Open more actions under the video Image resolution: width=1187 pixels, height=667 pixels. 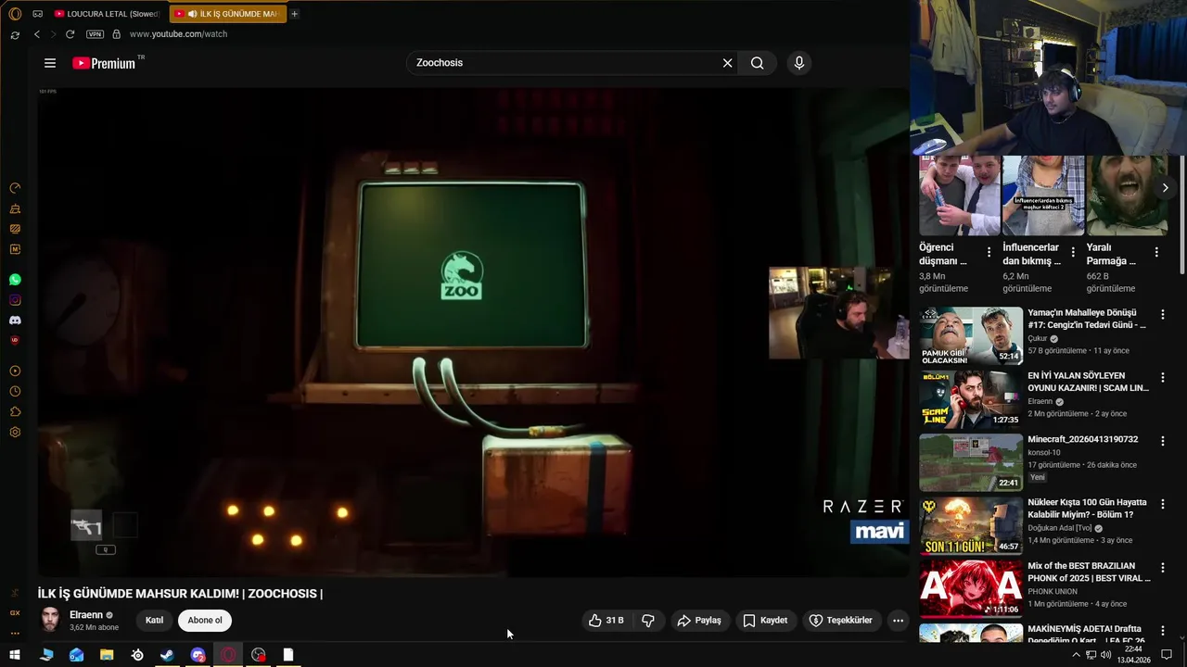point(898,621)
